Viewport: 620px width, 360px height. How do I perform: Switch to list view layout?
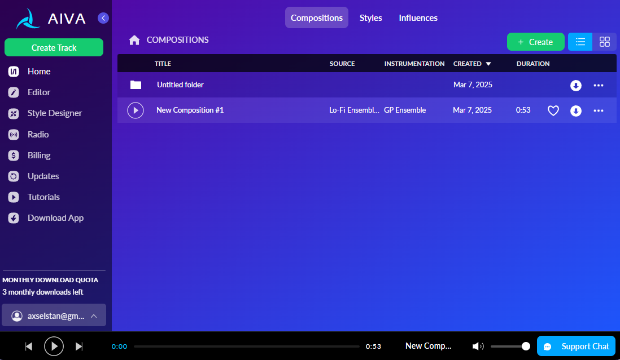click(580, 42)
